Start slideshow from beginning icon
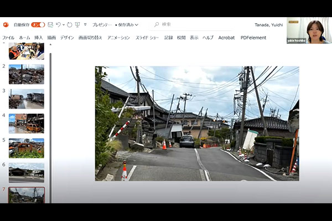Image resolution: width=332 pixels, height=221 pixels. click(77, 25)
